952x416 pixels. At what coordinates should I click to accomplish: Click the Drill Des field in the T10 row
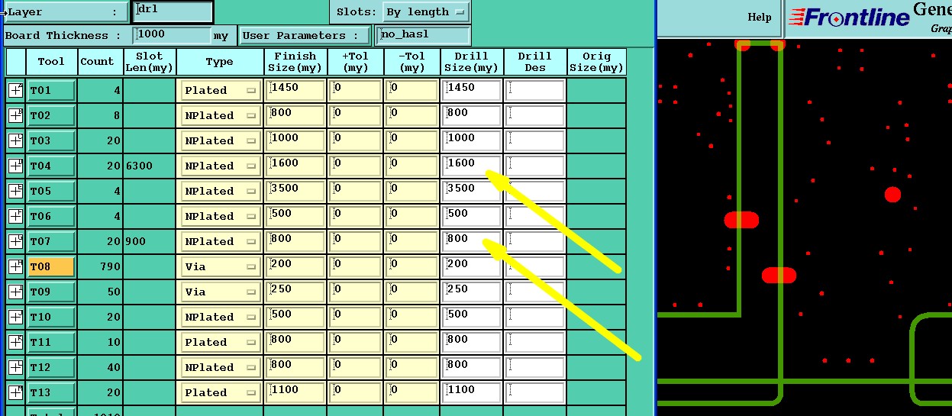(x=535, y=317)
